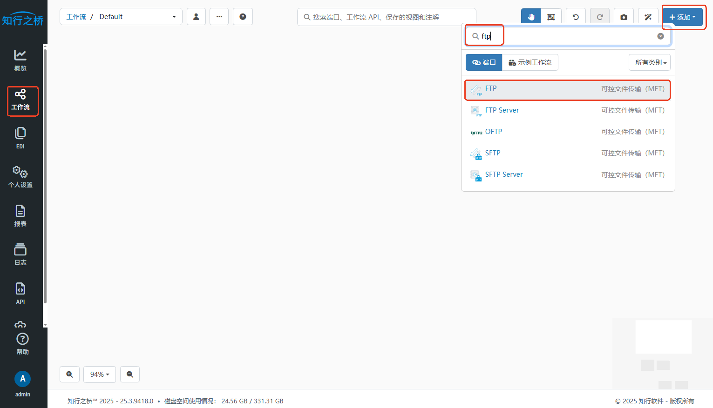713x408 pixels.
Task: Toggle the selection mode button next to hand
Action: click(551, 17)
